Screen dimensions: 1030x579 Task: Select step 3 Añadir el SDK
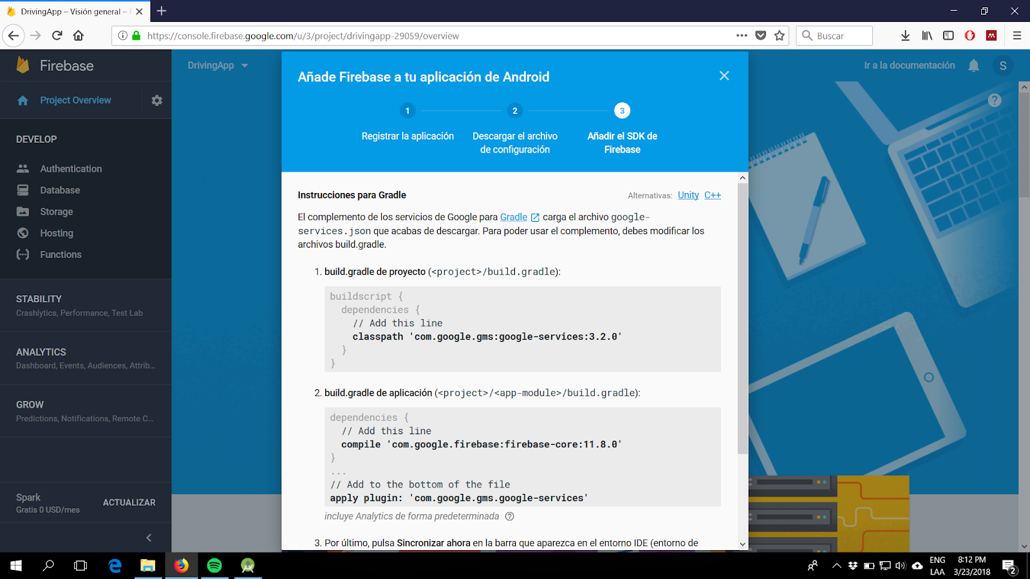tap(622, 129)
